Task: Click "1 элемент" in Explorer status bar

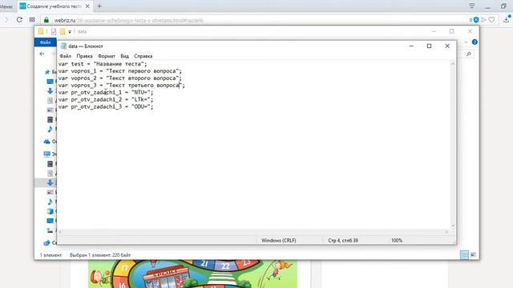Action: tap(50, 255)
